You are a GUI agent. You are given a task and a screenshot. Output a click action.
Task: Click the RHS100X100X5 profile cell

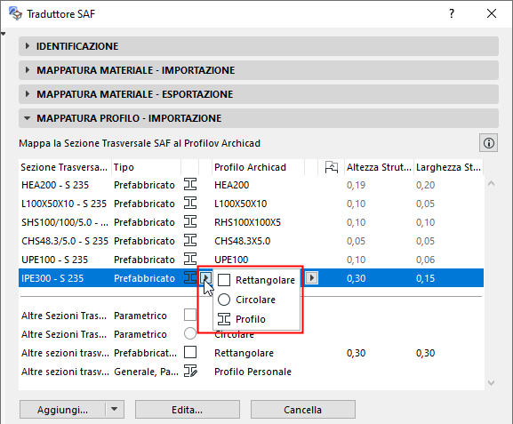pyautogui.click(x=248, y=222)
